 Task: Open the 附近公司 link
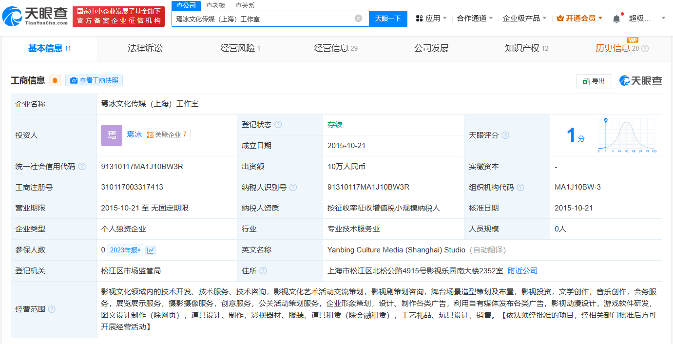[522, 270]
